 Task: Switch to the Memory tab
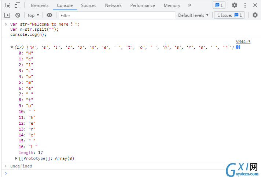pos(172,5)
